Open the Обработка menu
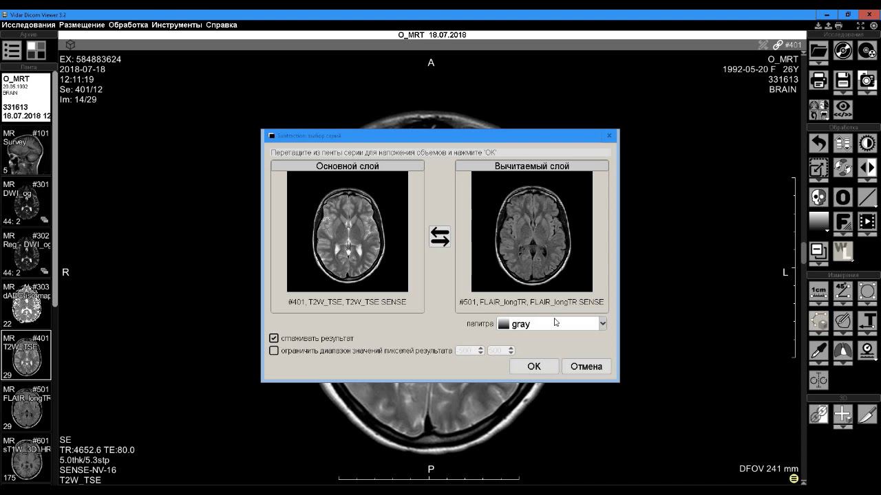This screenshot has width=881, height=495. click(x=128, y=25)
